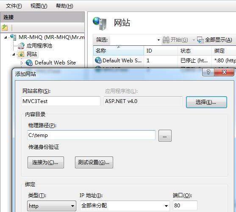Image resolution: width=236 pixels, height=212 pixels.
Task: Click Default Web Site globe icon in tree
Action: (29, 63)
